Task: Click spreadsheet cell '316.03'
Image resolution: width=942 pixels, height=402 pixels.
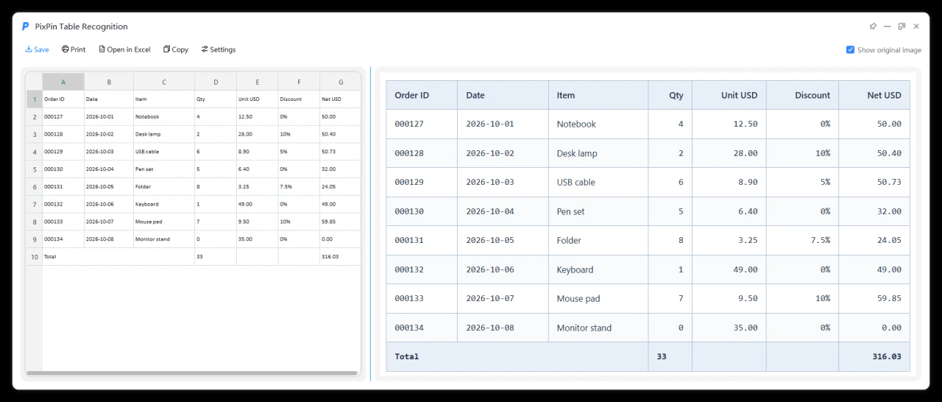Action: [x=341, y=256]
